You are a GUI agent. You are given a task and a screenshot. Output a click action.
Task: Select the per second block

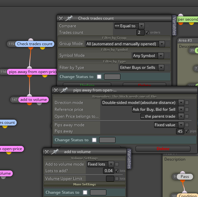point(188,19)
